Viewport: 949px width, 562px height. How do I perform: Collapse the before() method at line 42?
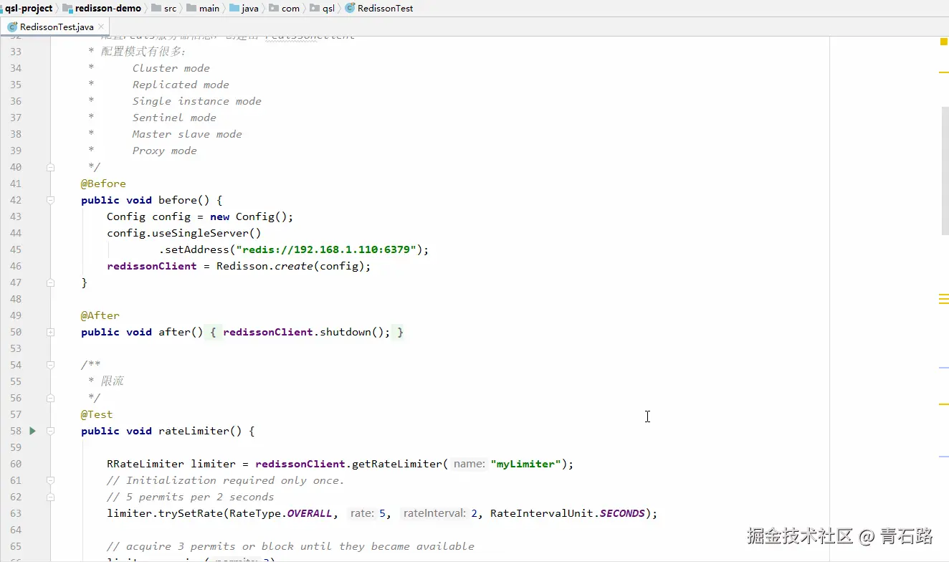pyautogui.click(x=51, y=200)
